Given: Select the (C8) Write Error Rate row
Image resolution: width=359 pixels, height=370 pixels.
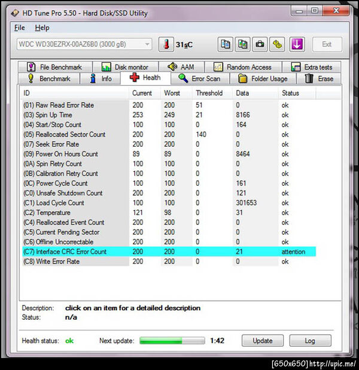Looking at the screenshot, I should [x=169, y=262].
